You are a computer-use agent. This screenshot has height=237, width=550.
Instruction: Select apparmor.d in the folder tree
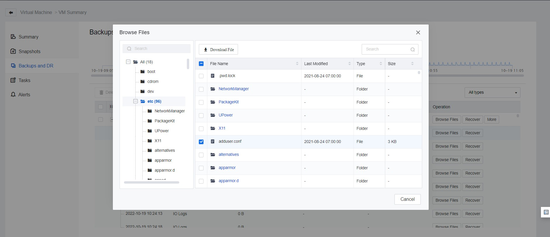[165, 170]
